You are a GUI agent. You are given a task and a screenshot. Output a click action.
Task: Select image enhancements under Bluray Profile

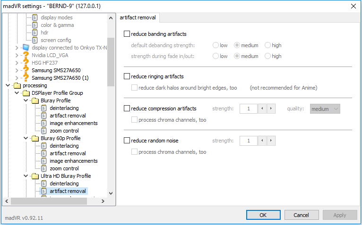[x=74, y=123]
